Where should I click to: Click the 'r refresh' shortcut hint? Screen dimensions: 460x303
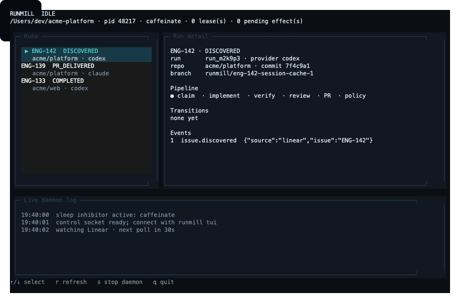click(71, 282)
